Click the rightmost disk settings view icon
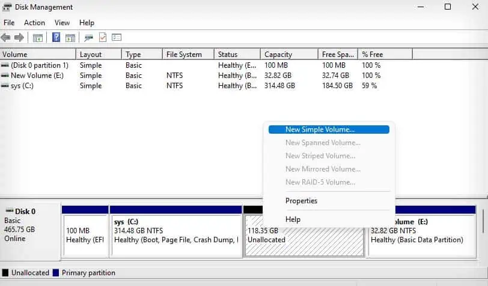This screenshot has height=286, width=488. (x=117, y=38)
